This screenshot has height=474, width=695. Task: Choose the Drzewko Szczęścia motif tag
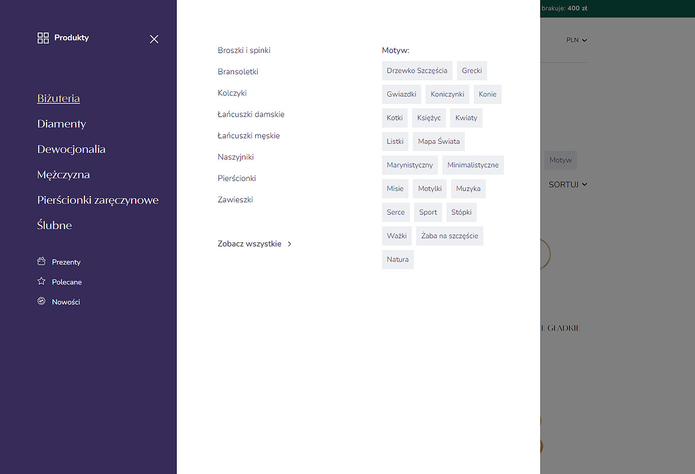[x=417, y=71]
